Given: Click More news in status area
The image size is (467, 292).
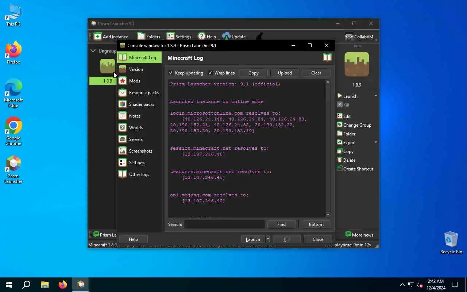Looking at the screenshot, I should pos(359,235).
